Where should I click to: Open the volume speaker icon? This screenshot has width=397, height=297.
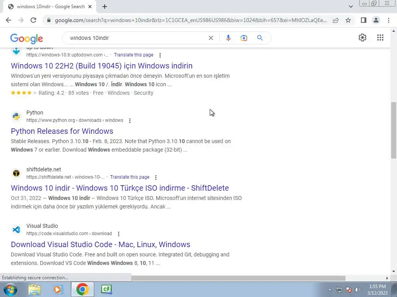pos(358,290)
